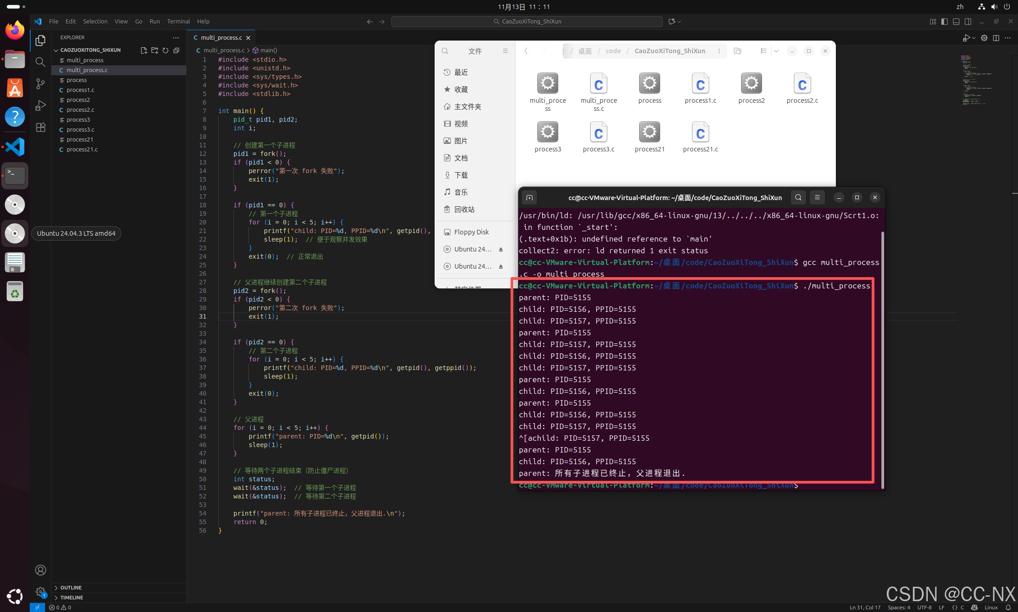The image size is (1018, 612).
Task: Click the terminal window search icon
Action: (x=798, y=197)
